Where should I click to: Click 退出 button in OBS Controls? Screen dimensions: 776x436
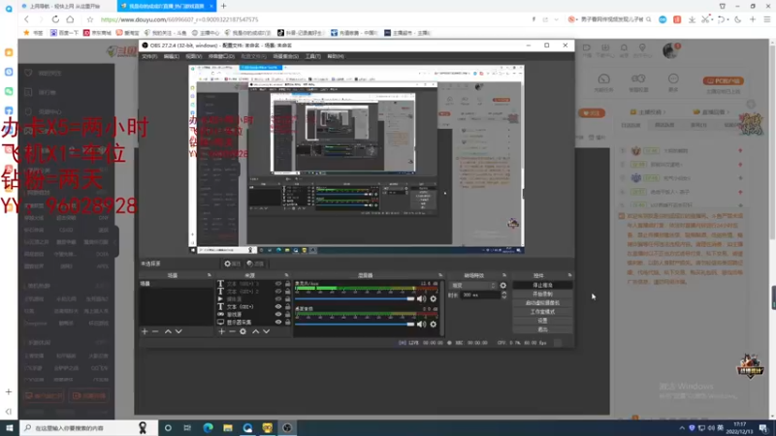[x=542, y=329]
